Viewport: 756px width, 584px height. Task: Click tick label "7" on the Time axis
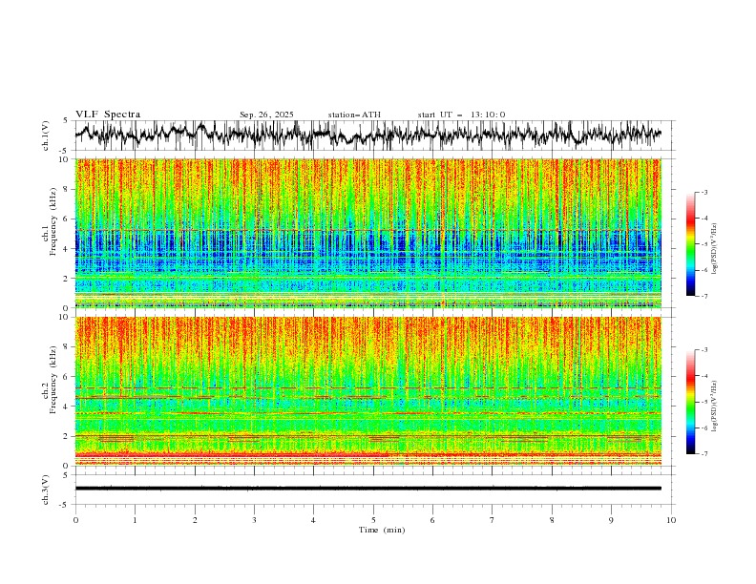click(x=493, y=520)
